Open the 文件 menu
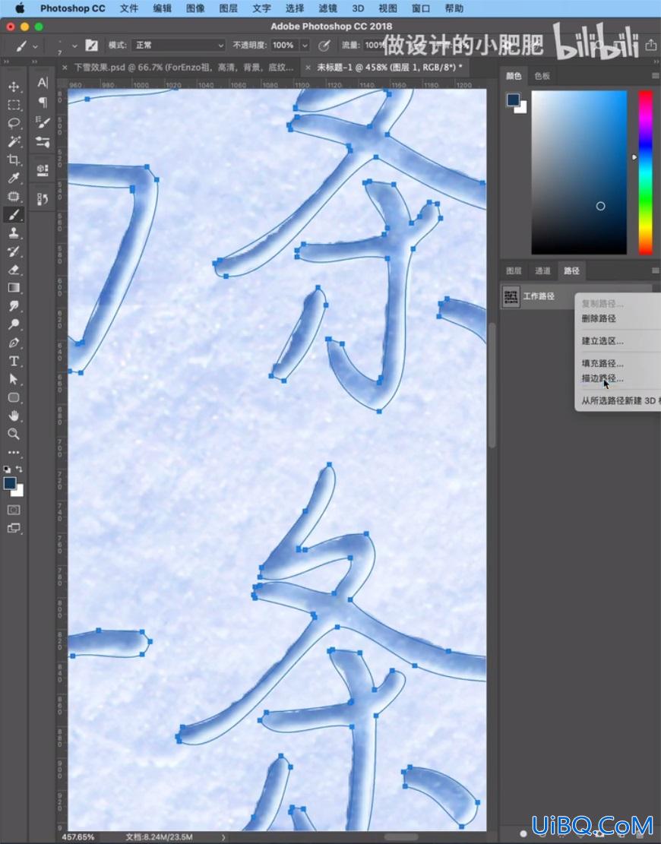 coord(129,8)
